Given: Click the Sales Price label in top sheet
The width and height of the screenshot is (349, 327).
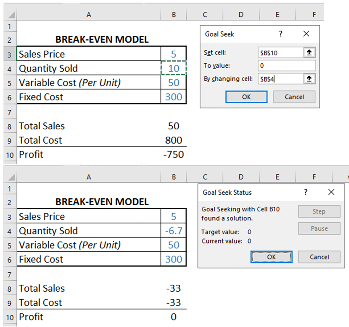Looking at the screenshot, I should 42,54.
